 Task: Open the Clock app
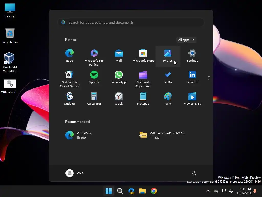coord(119,99)
